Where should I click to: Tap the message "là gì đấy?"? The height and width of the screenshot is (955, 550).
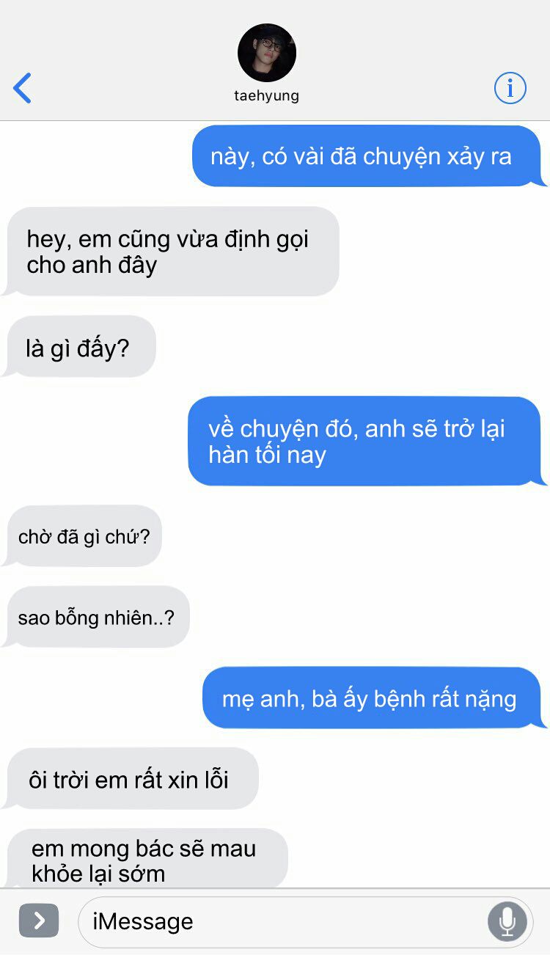coord(79,347)
